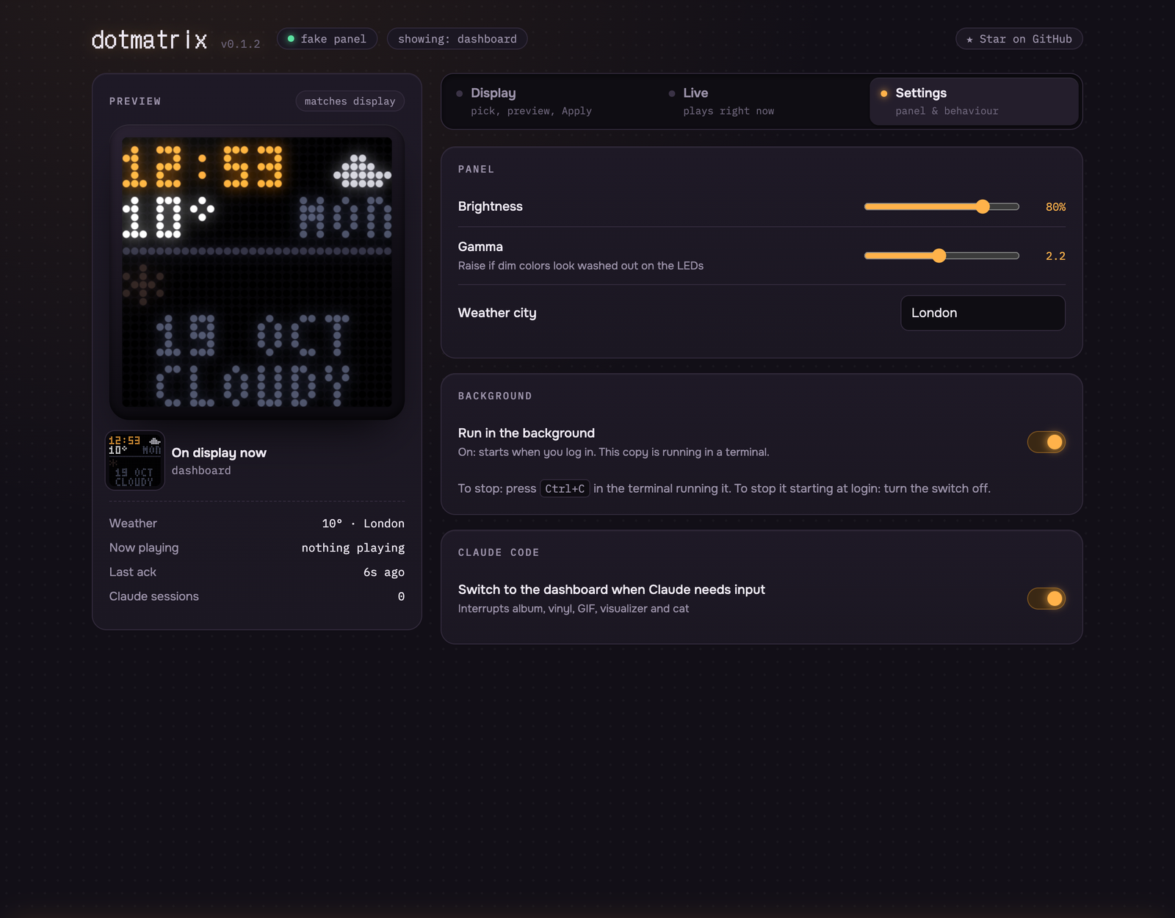
Task: Click the fake panel status pill
Action: 327,39
